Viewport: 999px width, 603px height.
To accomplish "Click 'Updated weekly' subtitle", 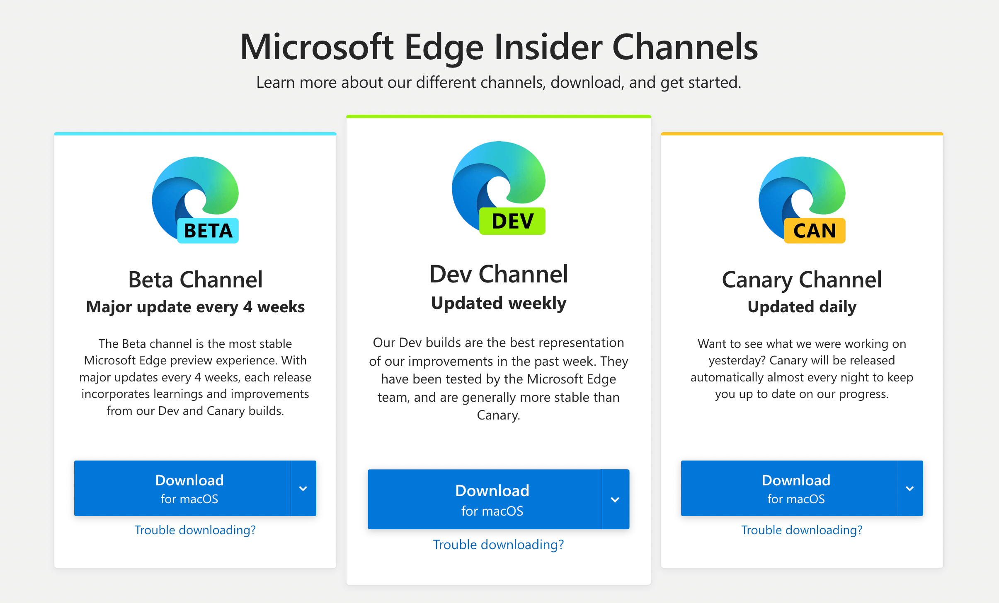I will point(499,303).
